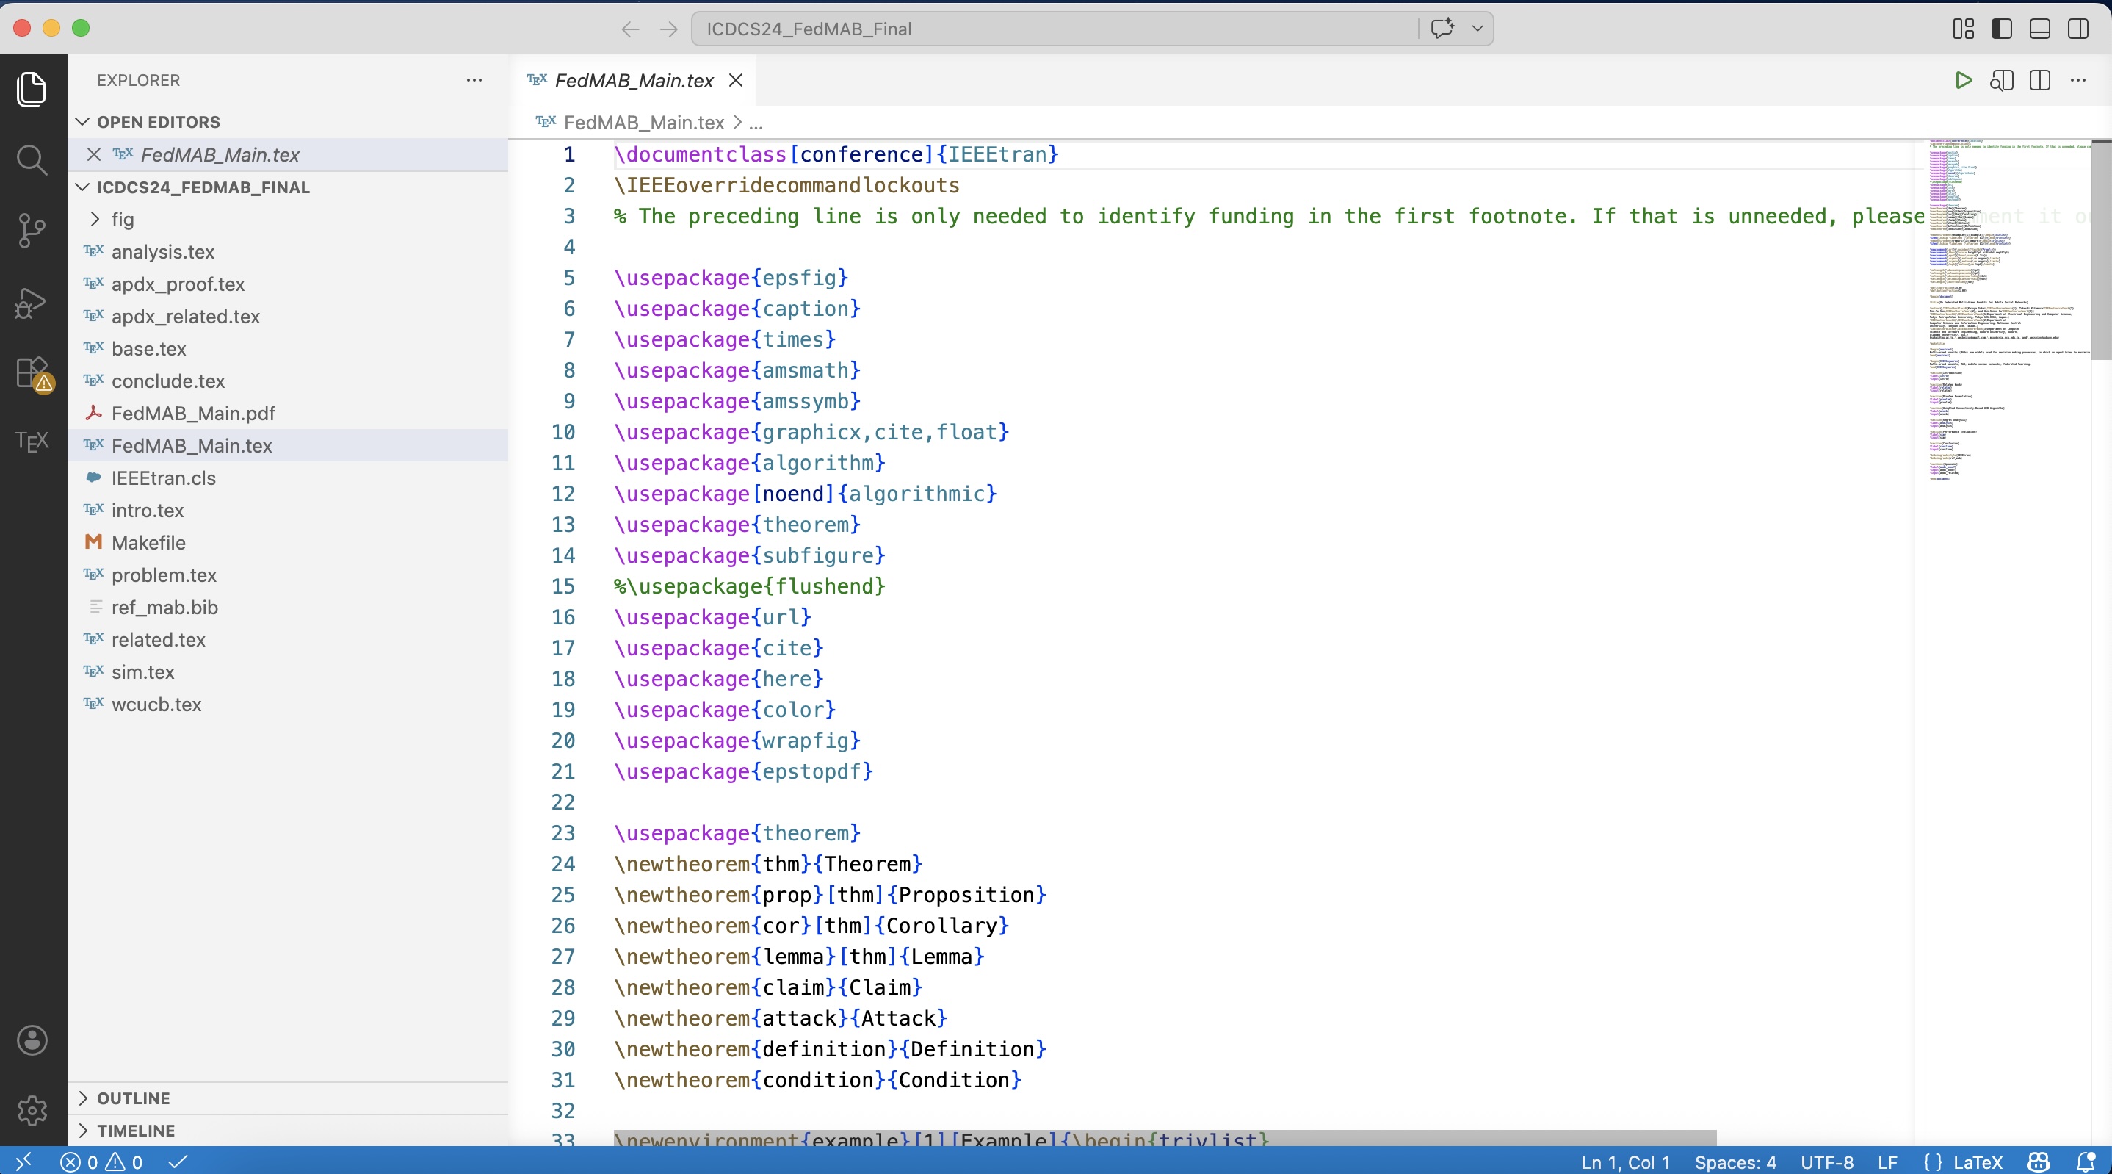Toggle the bottom panel visibility
The height and width of the screenshot is (1174, 2112).
coord(2039,28)
